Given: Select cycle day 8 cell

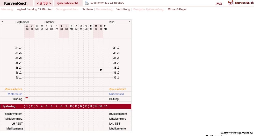Looking at the screenshot, I should [61, 106].
